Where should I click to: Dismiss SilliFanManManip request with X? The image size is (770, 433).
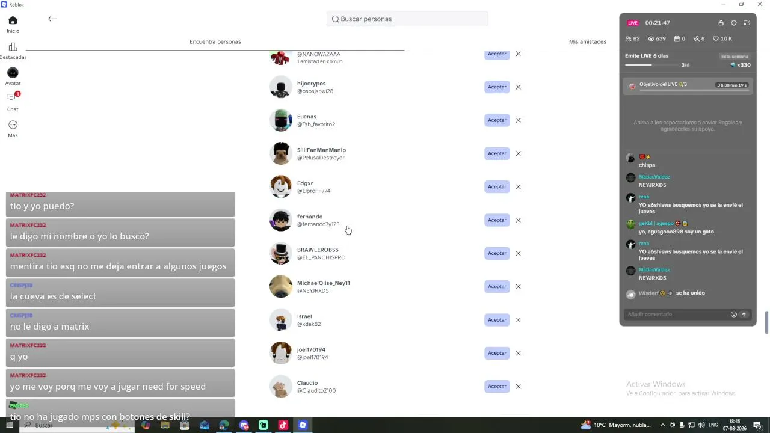pos(518,153)
